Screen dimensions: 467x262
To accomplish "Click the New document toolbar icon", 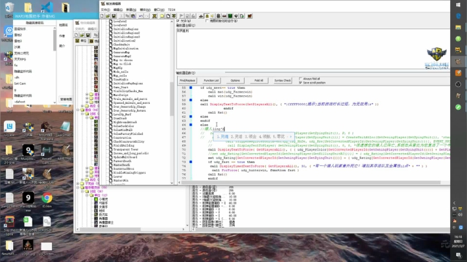I will point(102,16).
